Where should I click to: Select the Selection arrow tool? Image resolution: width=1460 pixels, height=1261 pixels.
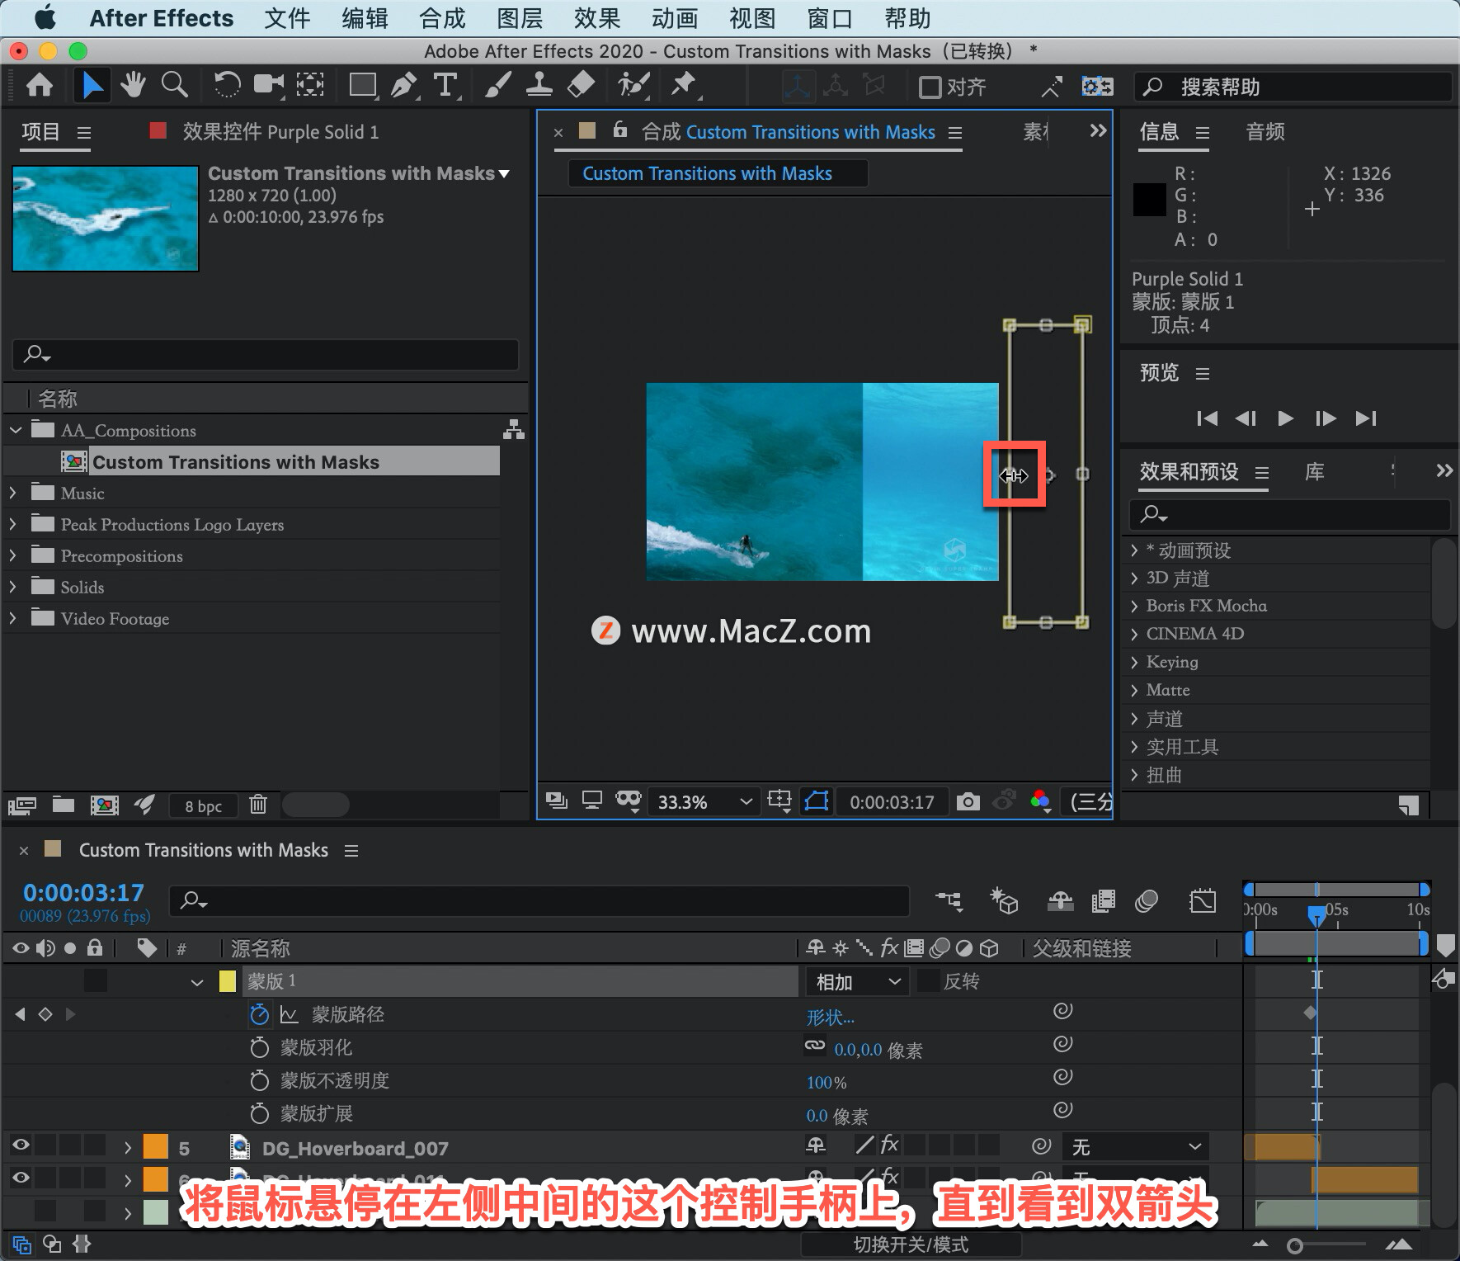click(x=92, y=86)
